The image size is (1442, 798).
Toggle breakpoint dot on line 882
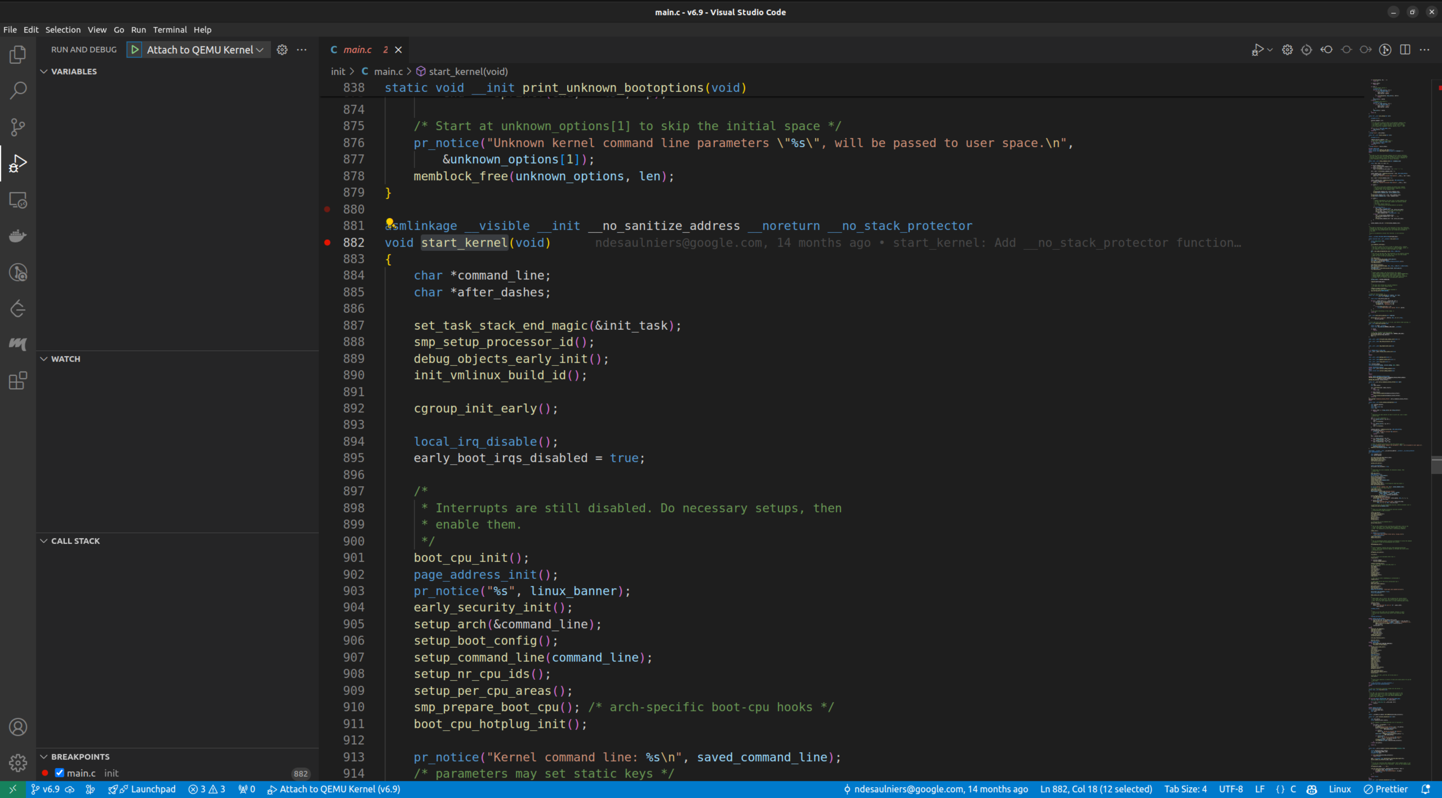[327, 242]
